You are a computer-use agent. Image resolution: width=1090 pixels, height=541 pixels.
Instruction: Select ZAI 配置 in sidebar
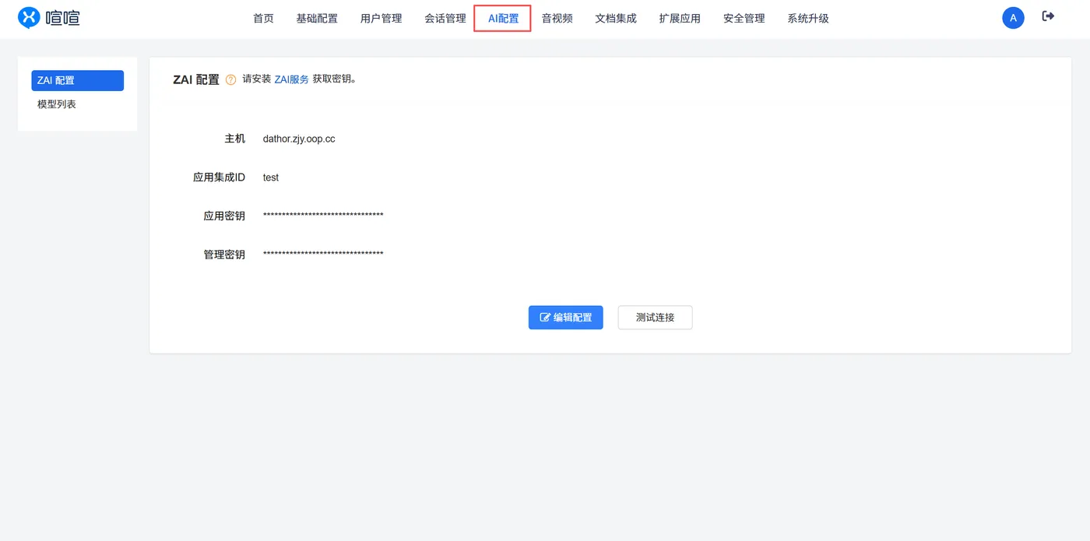click(78, 80)
